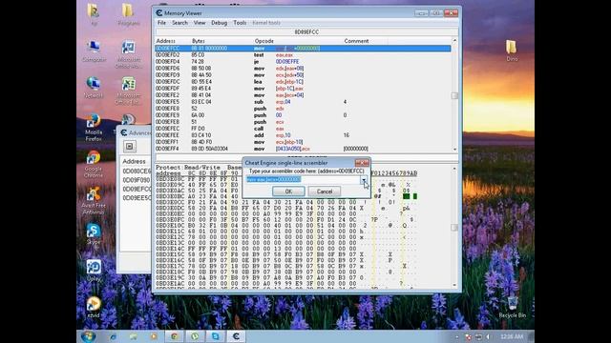This screenshot has width=611, height=343.
Task: Open the Avast Free Antivirus shortcut
Action: pyautogui.click(x=94, y=200)
